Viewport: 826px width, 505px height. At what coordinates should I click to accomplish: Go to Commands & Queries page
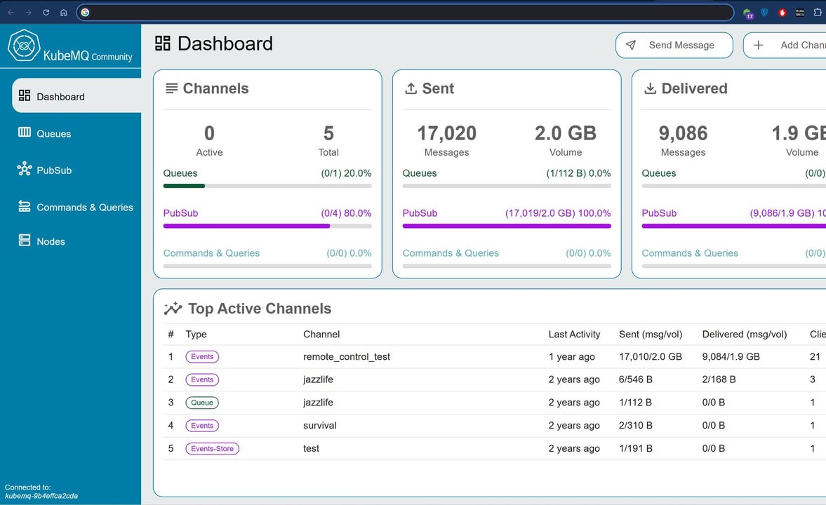pos(84,207)
